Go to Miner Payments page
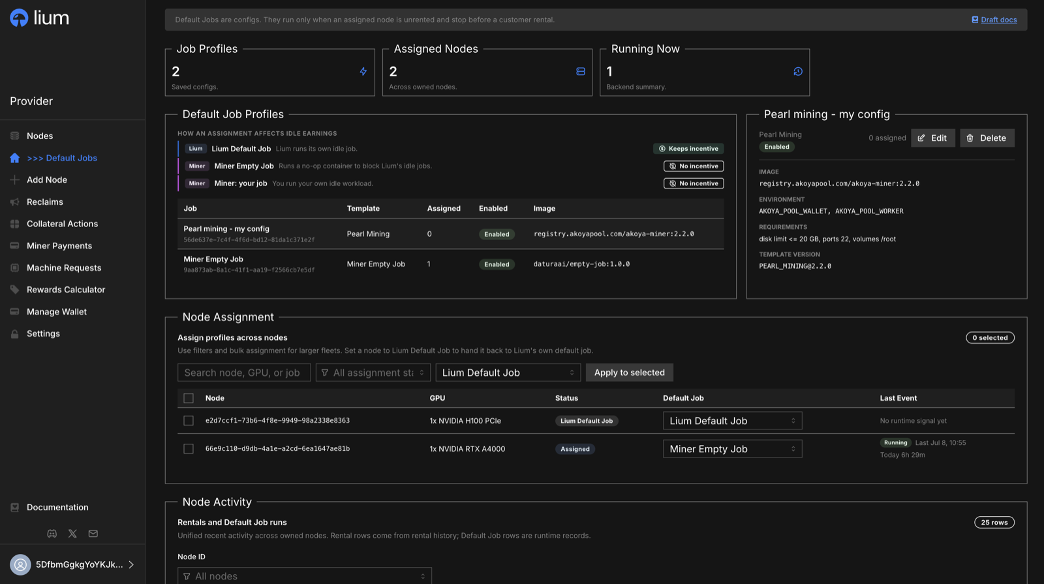Viewport: 1044px width, 584px height. click(59, 245)
